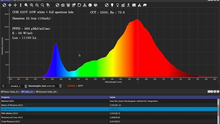220x124 pixels.
Task: Click the value 7,5413E-6
Action: click(x=114, y=113)
